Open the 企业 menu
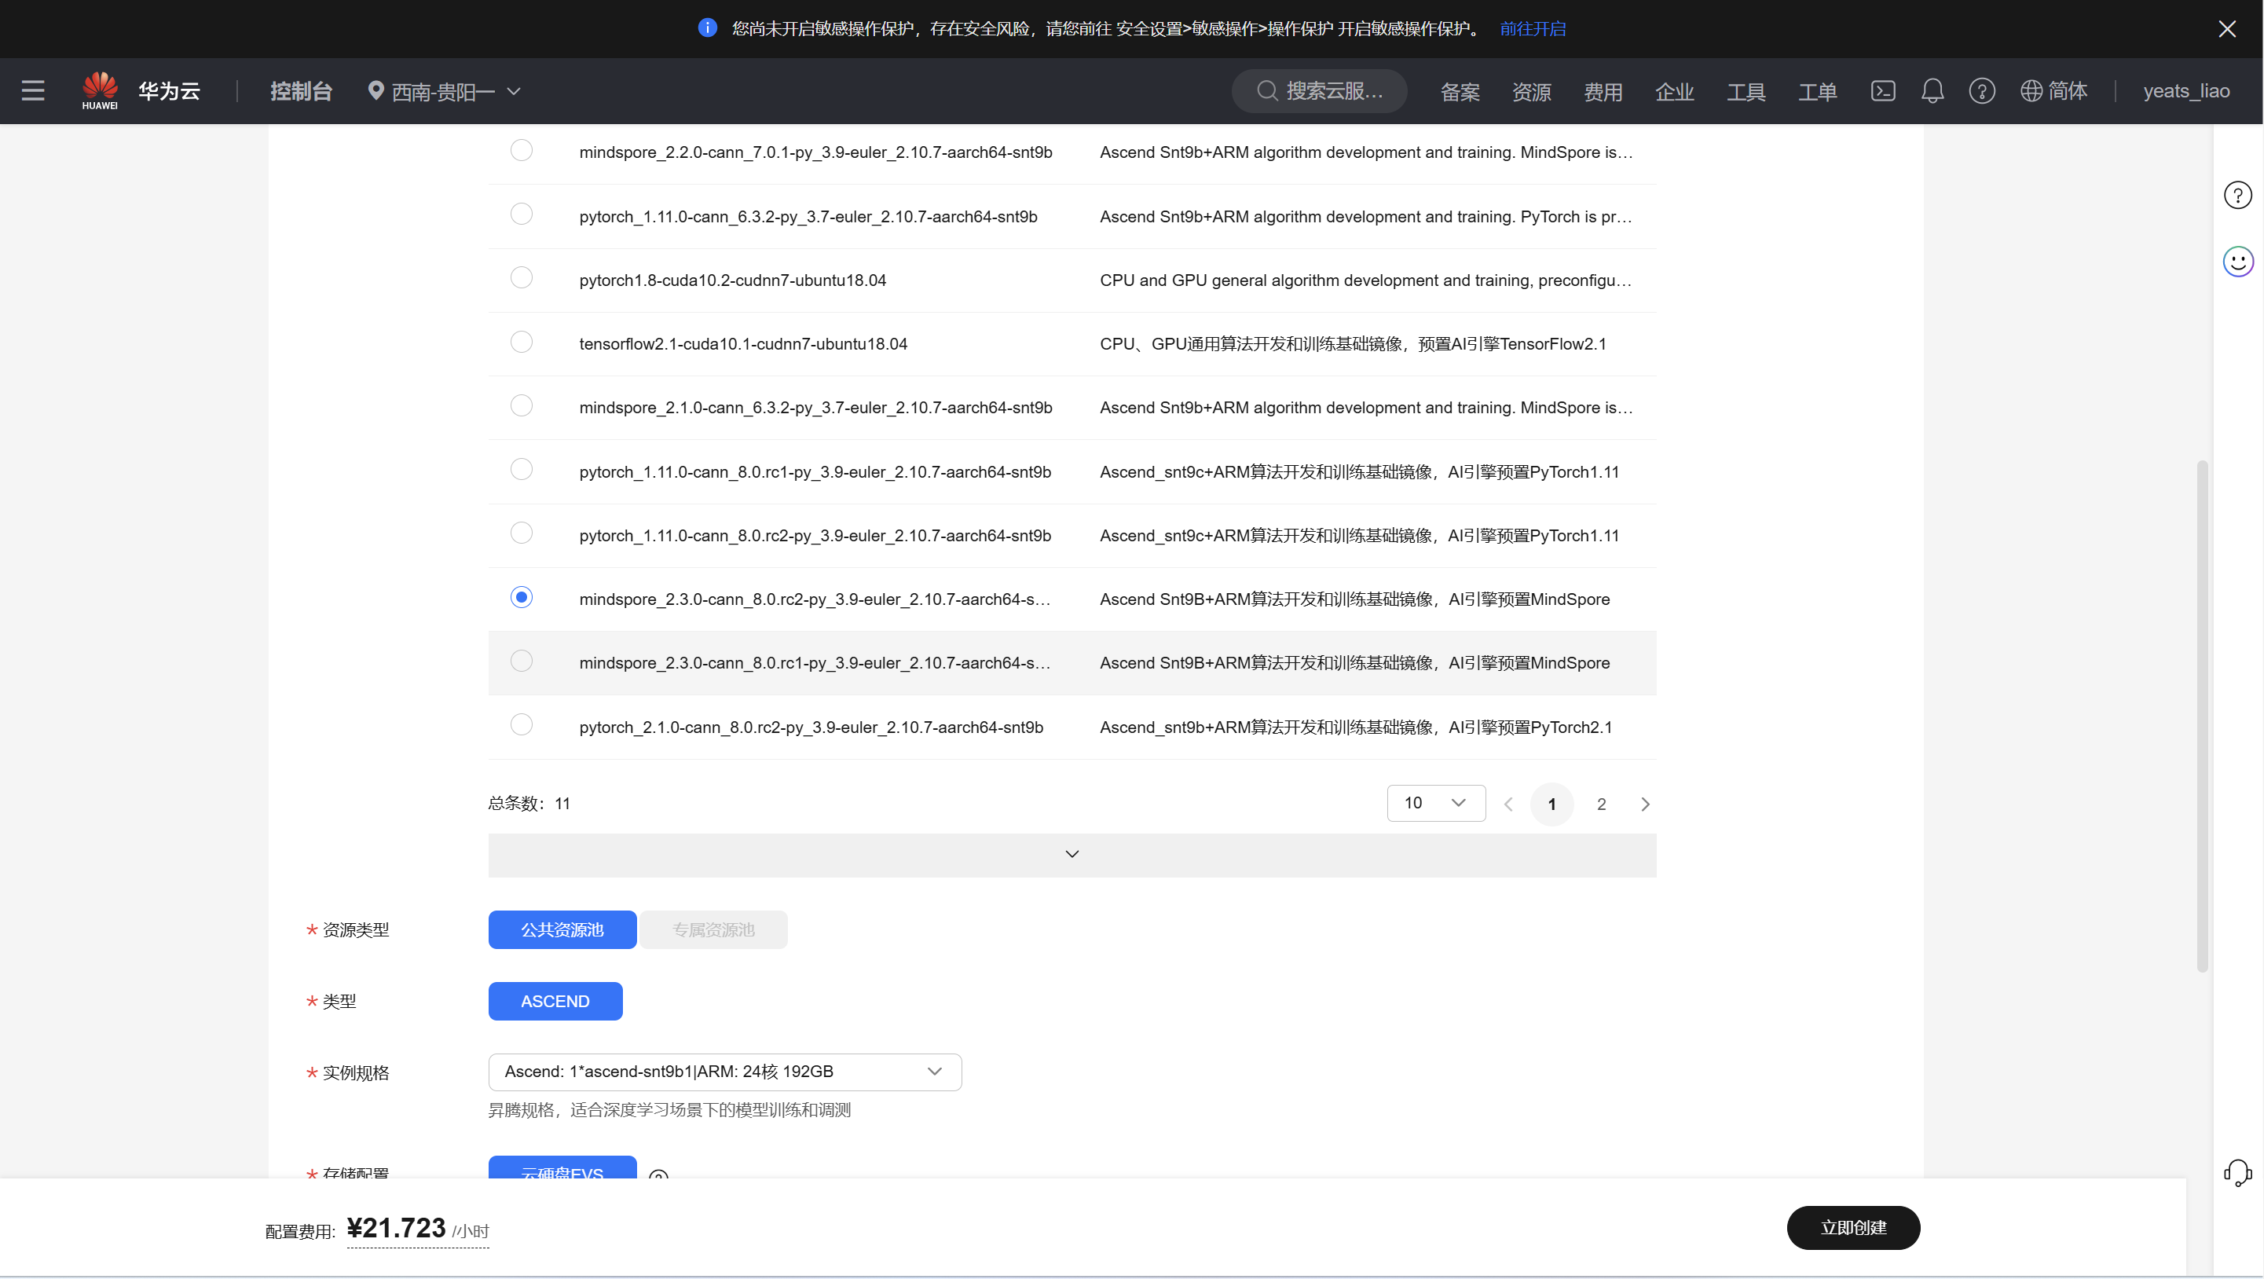The image size is (2264, 1279). 1673,91
